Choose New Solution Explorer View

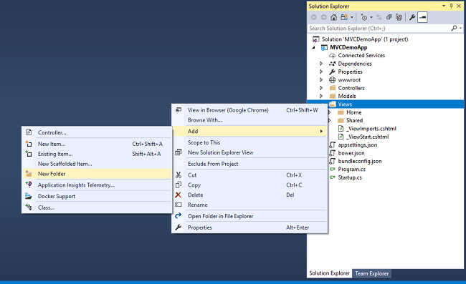pyautogui.click(x=249, y=152)
